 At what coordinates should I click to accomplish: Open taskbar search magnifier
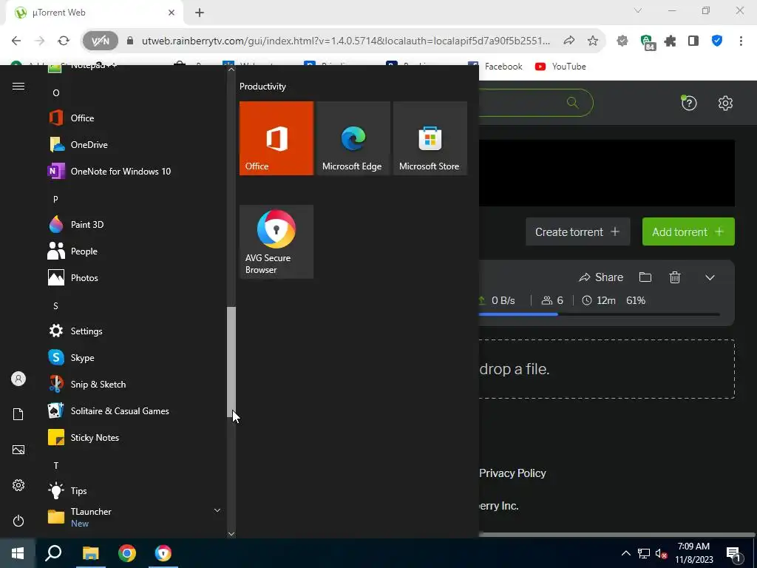(x=53, y=553)
